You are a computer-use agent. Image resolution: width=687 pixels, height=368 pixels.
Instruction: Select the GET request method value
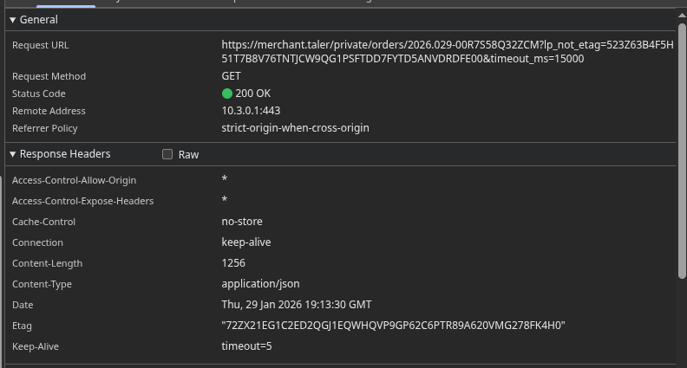coord(232,76)
